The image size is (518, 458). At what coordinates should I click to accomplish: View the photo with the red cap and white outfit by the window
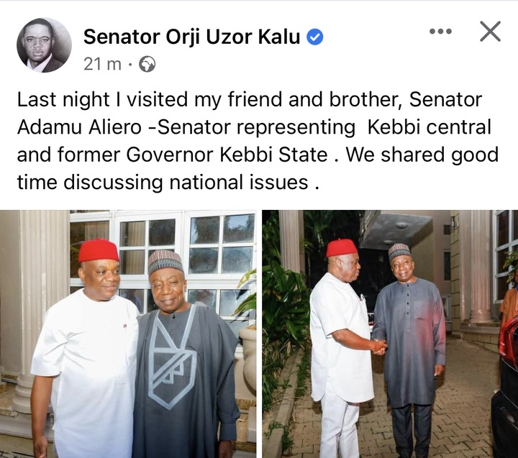click(128, 334)
